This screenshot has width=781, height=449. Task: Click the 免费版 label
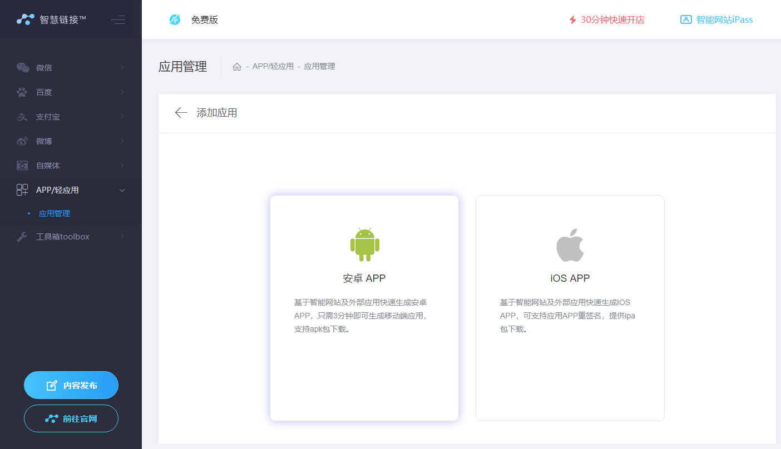point(205,20)
